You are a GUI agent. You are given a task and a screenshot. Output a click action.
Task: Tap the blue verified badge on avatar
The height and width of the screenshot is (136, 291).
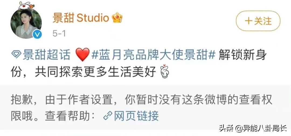37,34
